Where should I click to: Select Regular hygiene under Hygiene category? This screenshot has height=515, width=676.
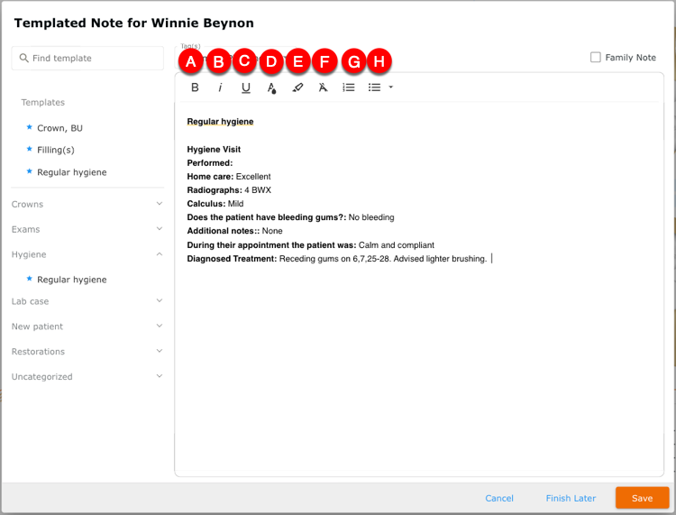click(71, 280)
